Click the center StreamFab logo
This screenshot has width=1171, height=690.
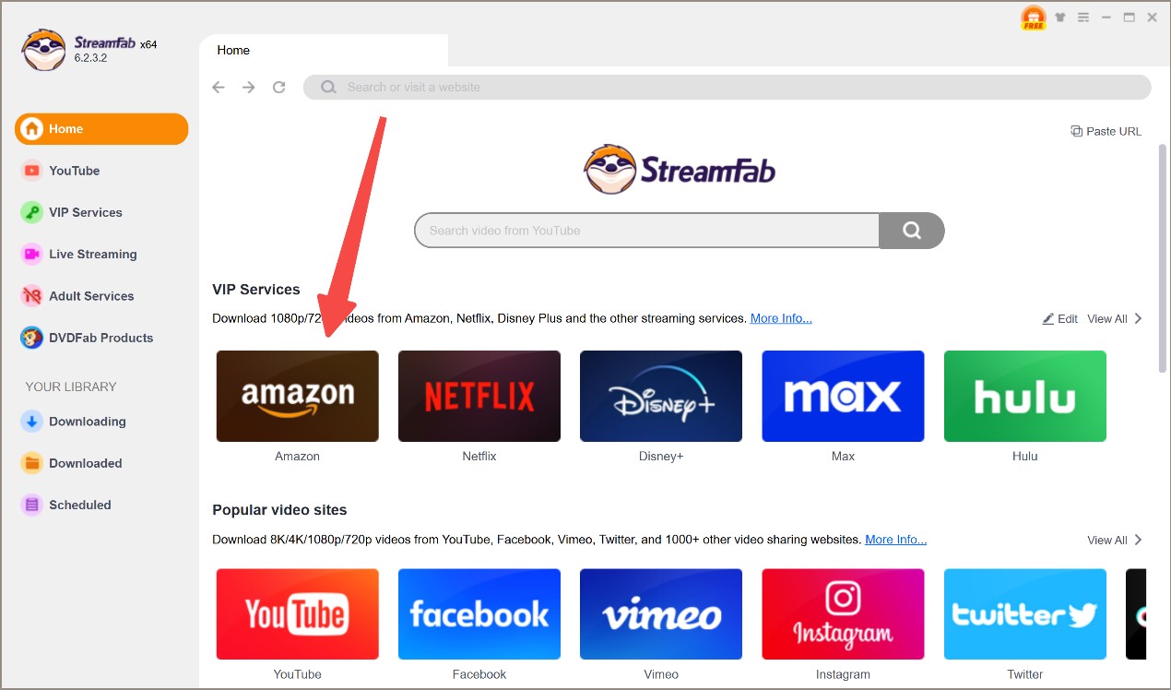(x=680, y=169)
